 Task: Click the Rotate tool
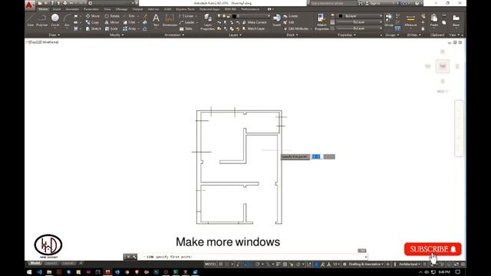point(112,16)
